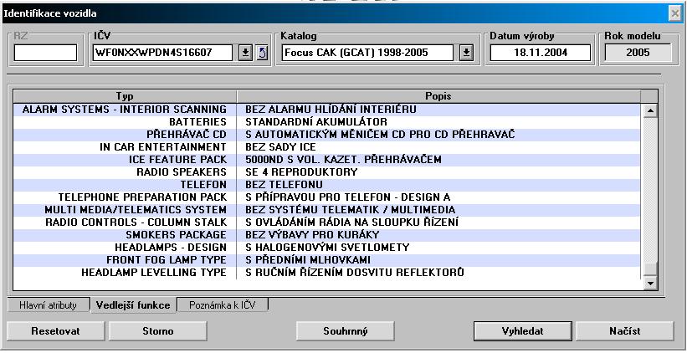Click the blue refresh icon beside IČV
This screenshot has width=687, height=353.
(x=261, y=53)
